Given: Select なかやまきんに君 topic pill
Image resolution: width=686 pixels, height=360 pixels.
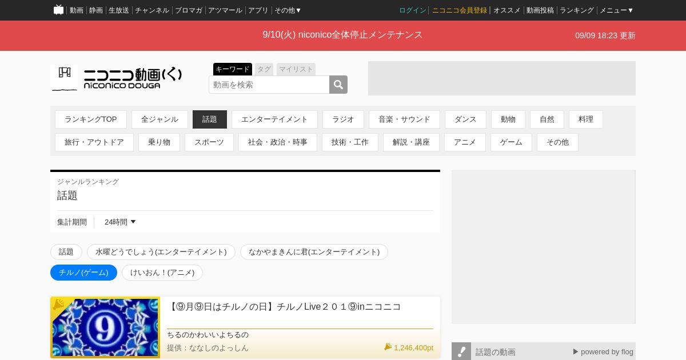Looking at the screenshot, I should coord(314,252).
